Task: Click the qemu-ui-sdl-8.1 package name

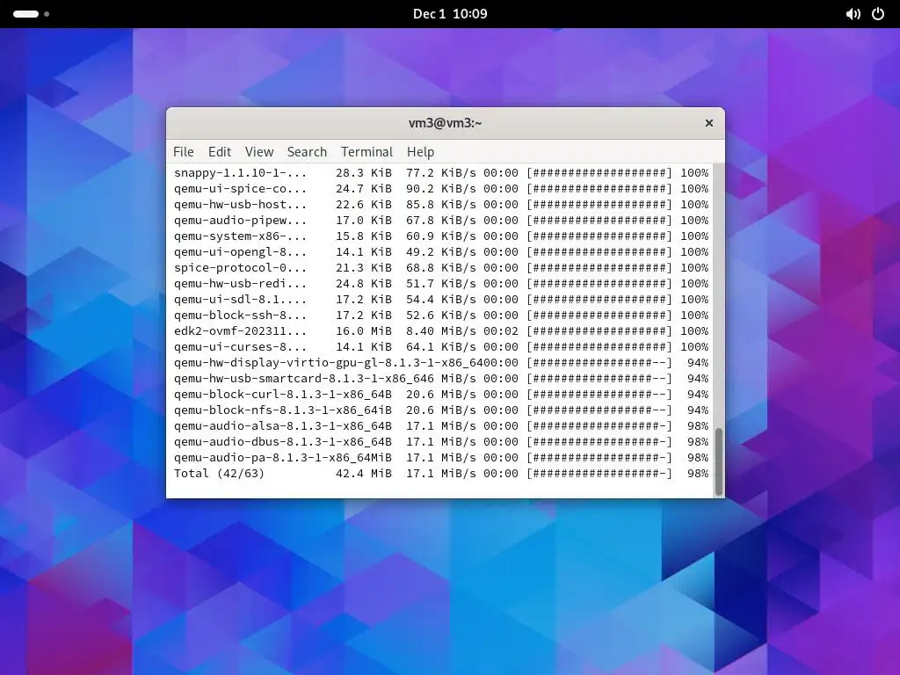Action: point(240,300)
